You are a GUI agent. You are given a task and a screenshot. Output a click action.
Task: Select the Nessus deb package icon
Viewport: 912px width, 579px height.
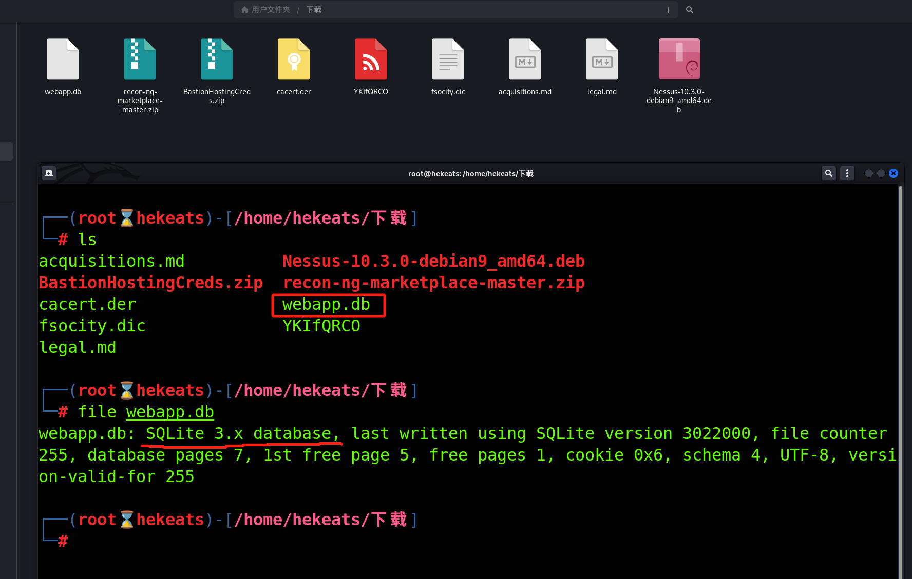[679, 59]
